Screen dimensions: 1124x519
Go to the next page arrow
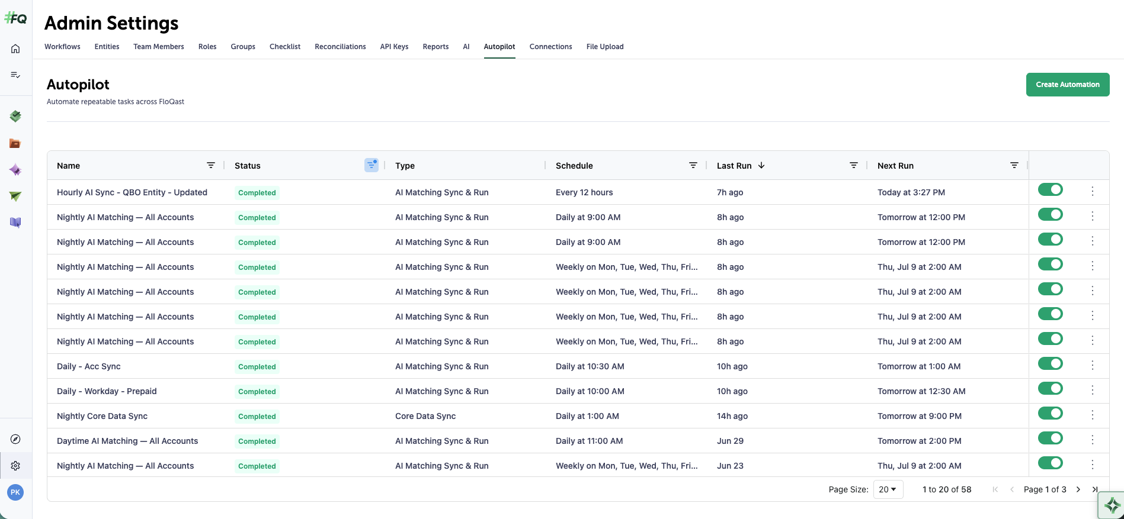point(1078,489)
